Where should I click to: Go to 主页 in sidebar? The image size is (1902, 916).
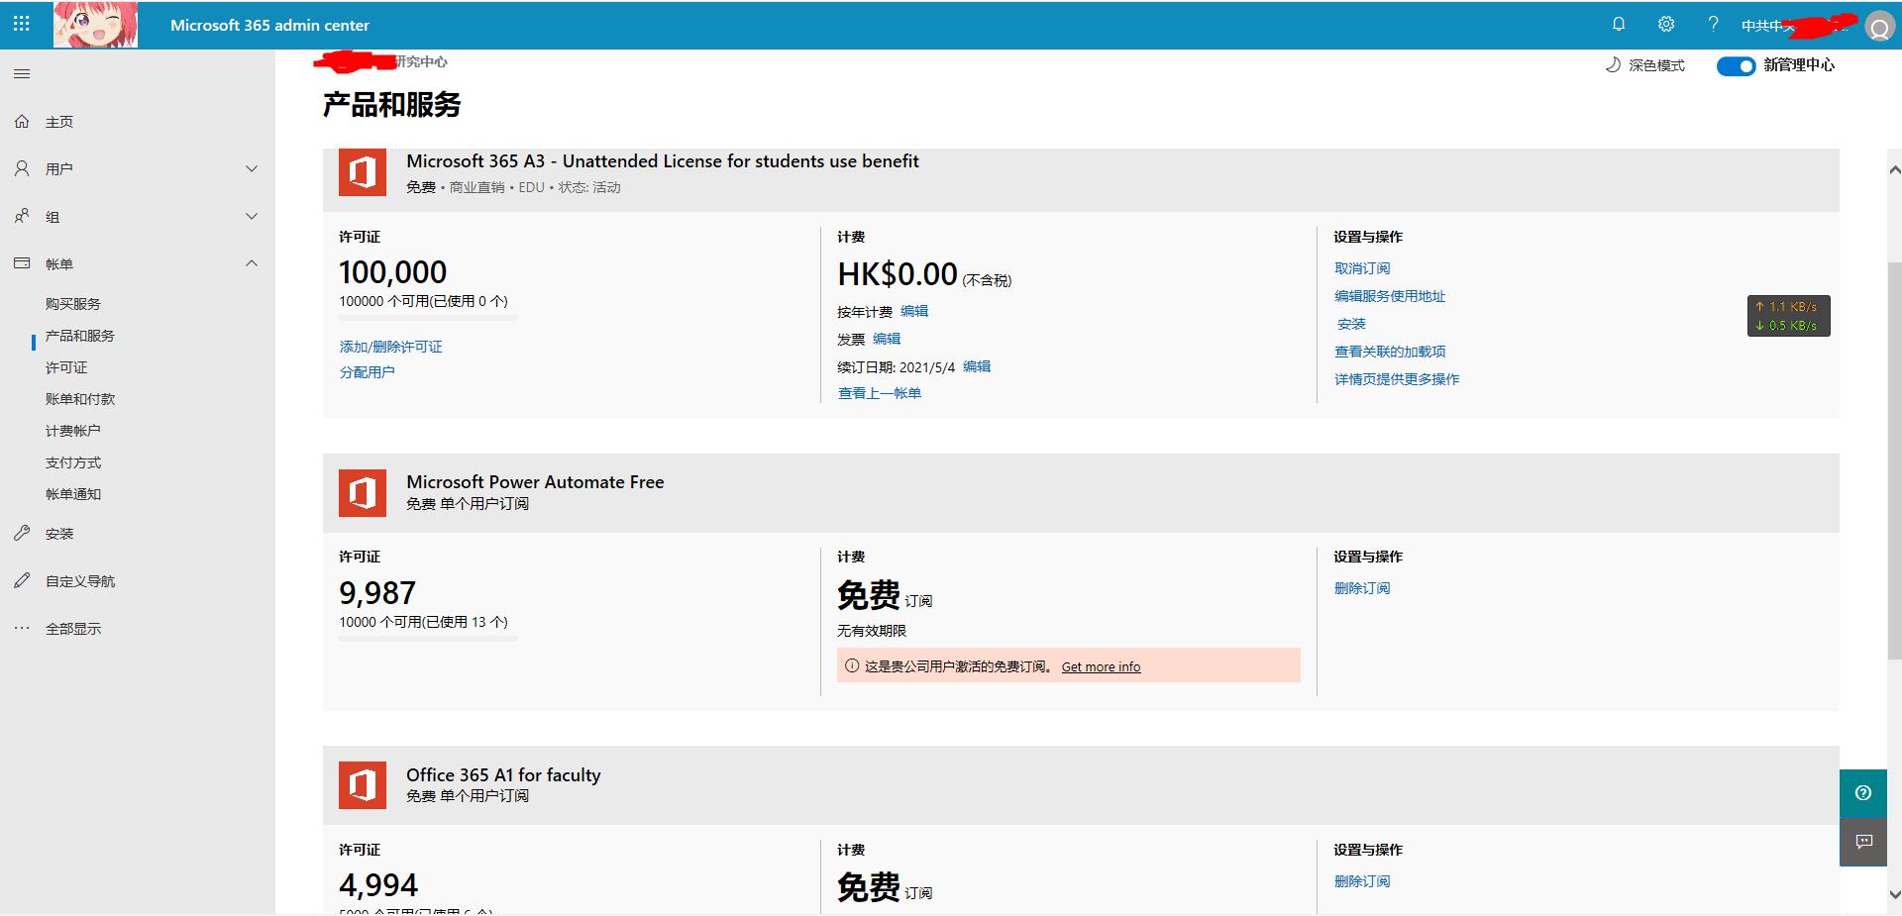59,122
